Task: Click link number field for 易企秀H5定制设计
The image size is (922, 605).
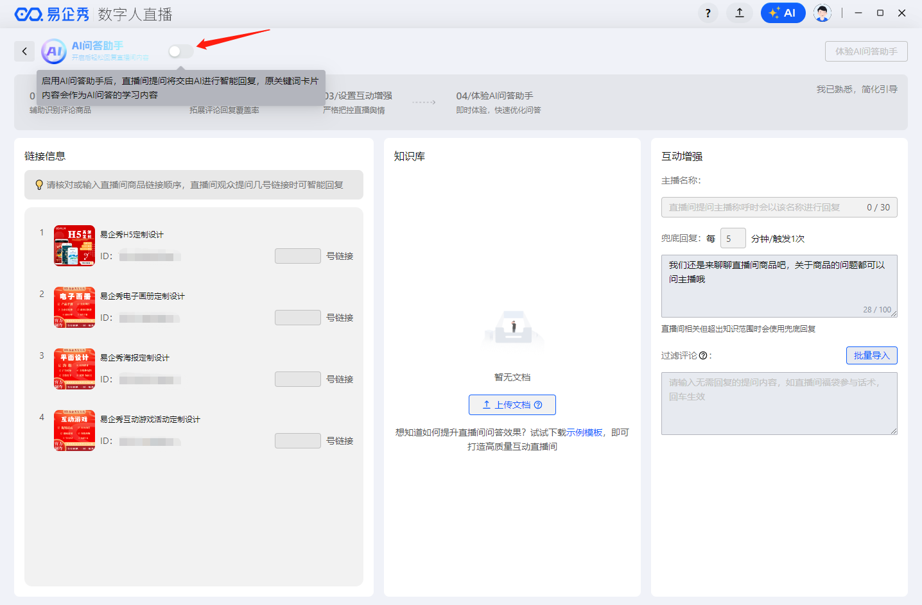Action: (x=298, y=256)
